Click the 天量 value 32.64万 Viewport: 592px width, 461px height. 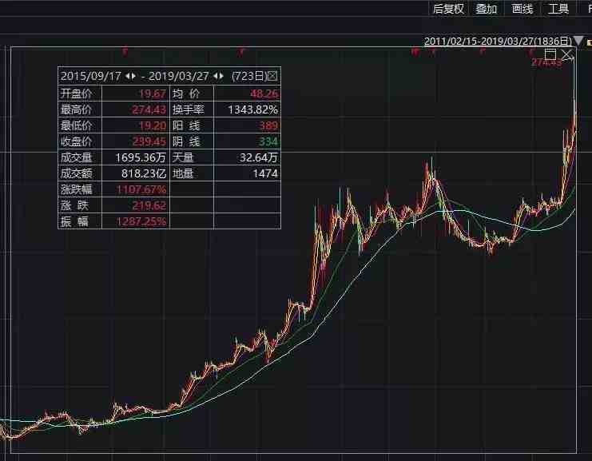pyautogui.click(x=259, y=157)
